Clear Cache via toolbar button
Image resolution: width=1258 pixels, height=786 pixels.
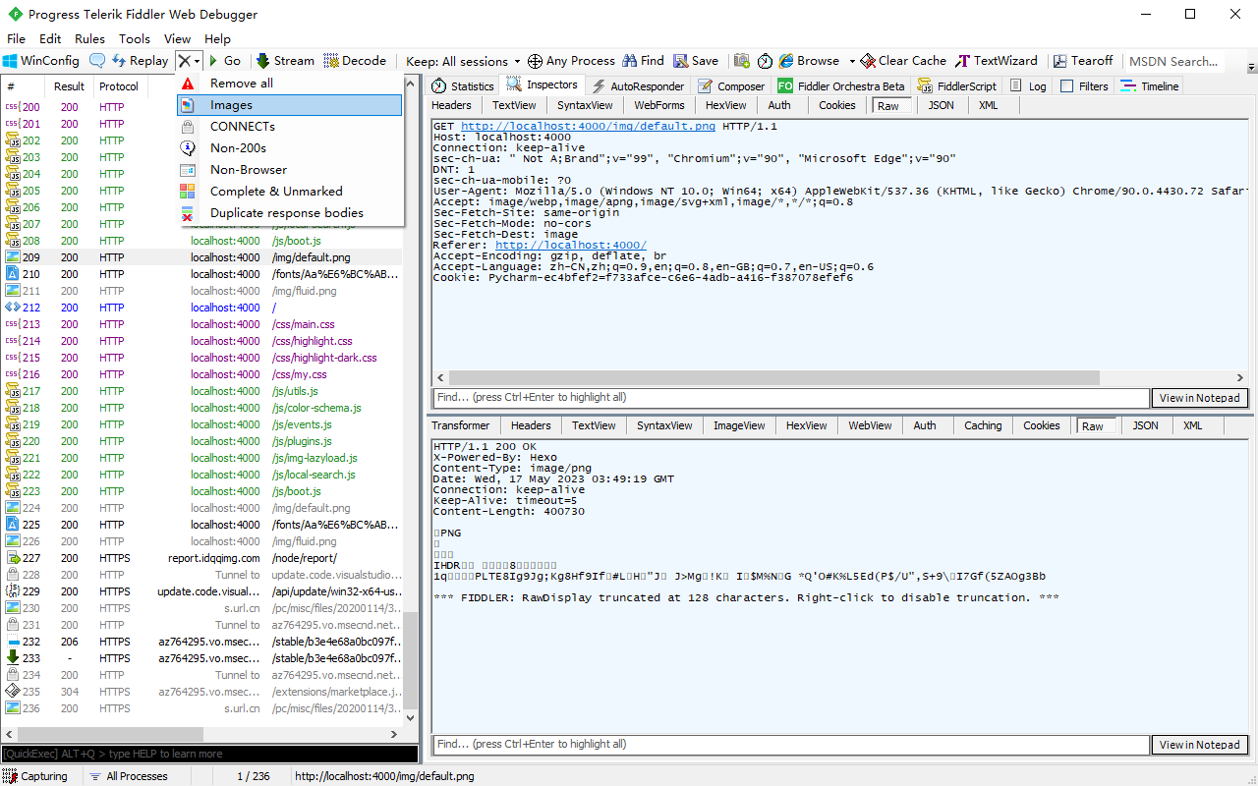pos(903,61)
